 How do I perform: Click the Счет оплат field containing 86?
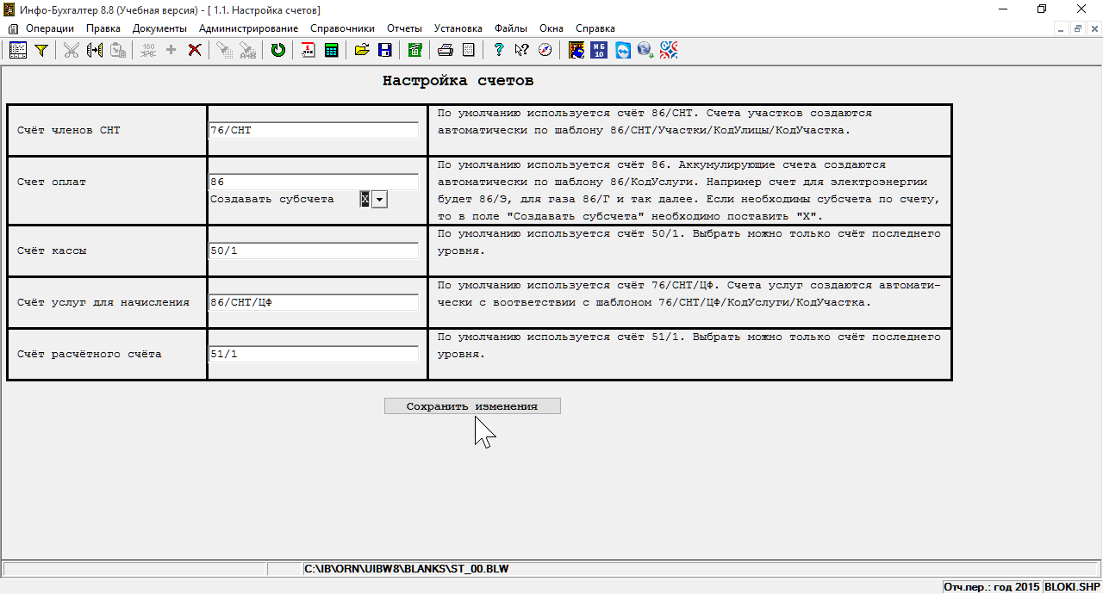pyautogui.click(x=314, y=183)
